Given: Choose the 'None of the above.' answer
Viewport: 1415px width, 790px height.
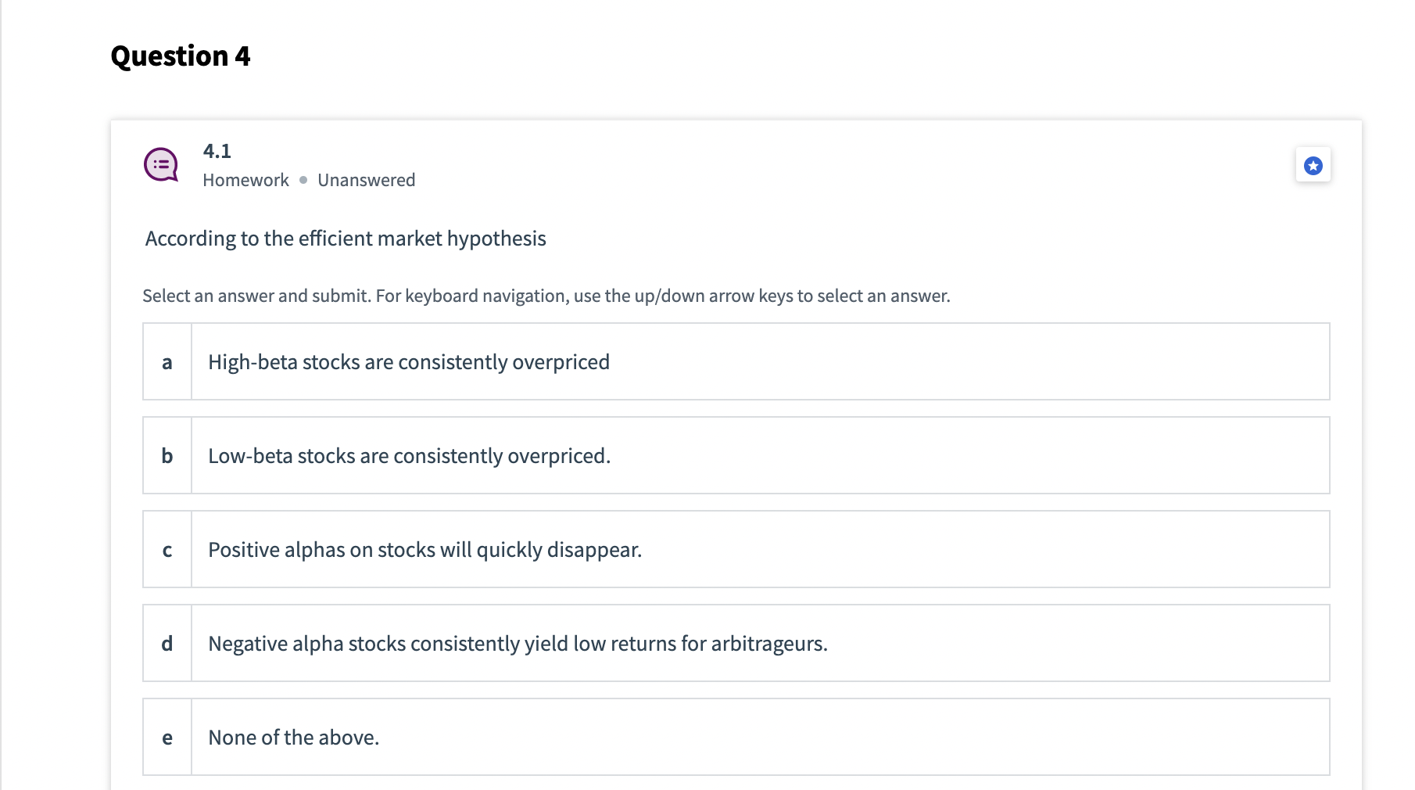Looking at the screenshot, I should (293, 738).
